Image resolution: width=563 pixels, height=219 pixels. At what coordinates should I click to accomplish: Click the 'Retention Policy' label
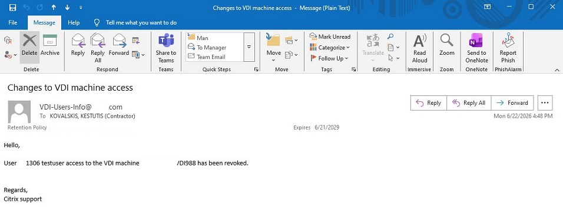coord(27,127)
